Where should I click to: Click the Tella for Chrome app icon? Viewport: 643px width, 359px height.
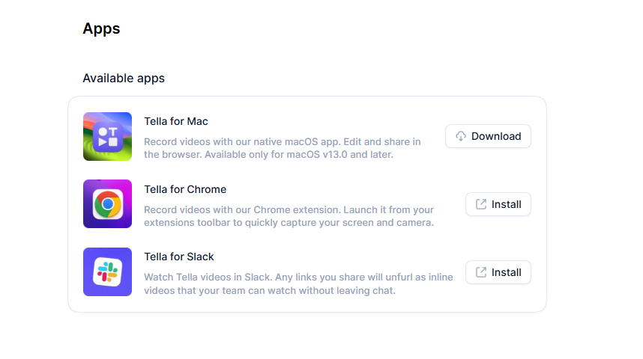pos(107,204)
